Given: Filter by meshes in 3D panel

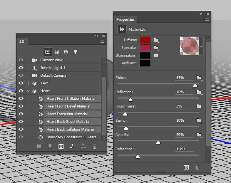Looking at the screenshot, I should pyautogui.click(x=57, y=52).
